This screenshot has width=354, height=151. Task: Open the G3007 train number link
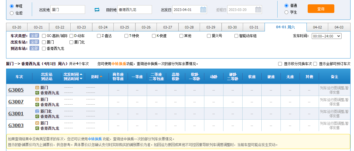16,102
